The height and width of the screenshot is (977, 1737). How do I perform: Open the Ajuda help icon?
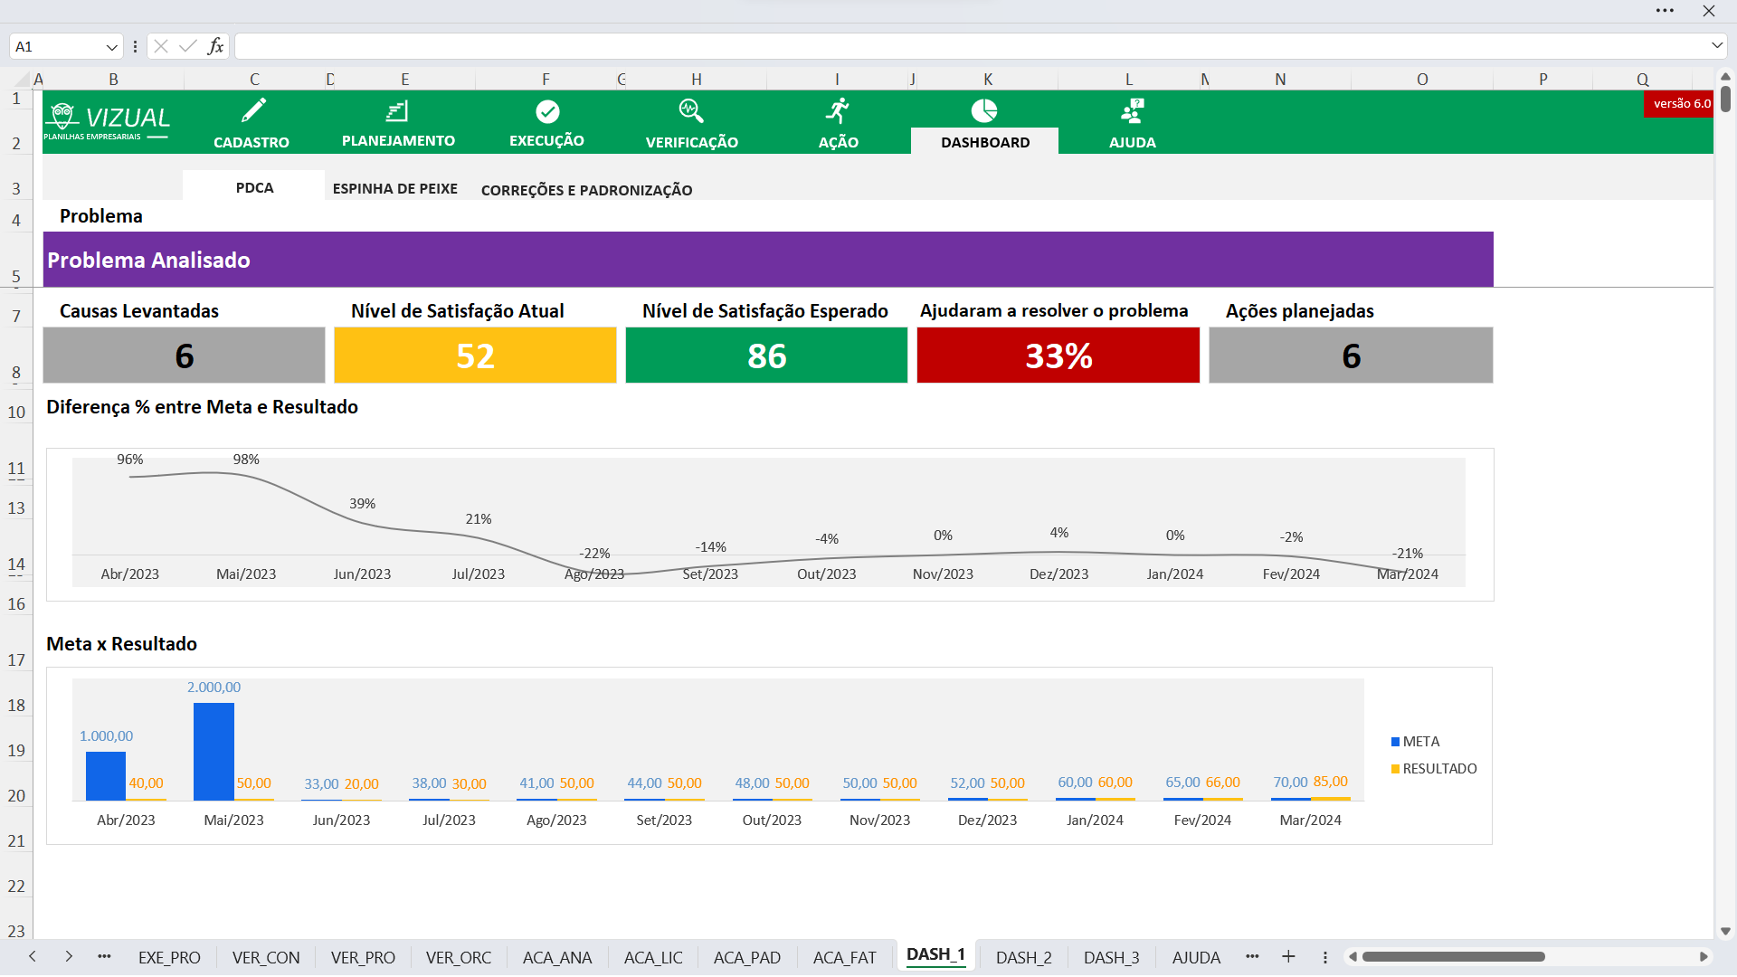[1132, 111]
